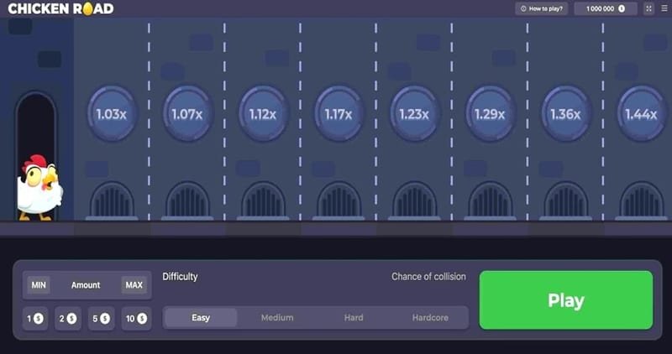Switch to Hardcore difficulty
This screenshot has width=672, height=354.
click(x=430, y=318)
